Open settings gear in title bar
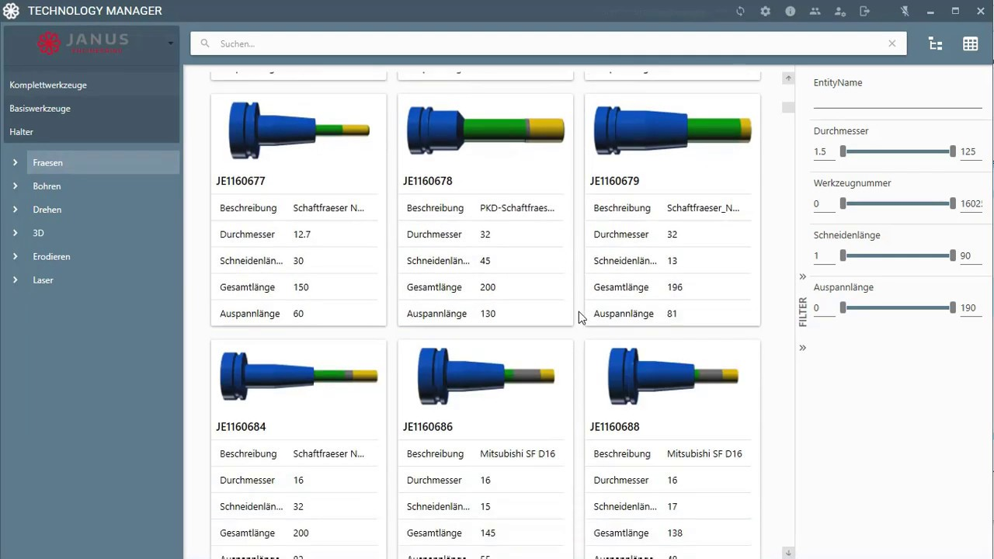 [x=765, y=11]
